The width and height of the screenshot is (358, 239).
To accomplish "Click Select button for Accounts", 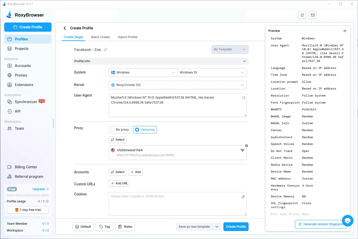I will [117, 172].
